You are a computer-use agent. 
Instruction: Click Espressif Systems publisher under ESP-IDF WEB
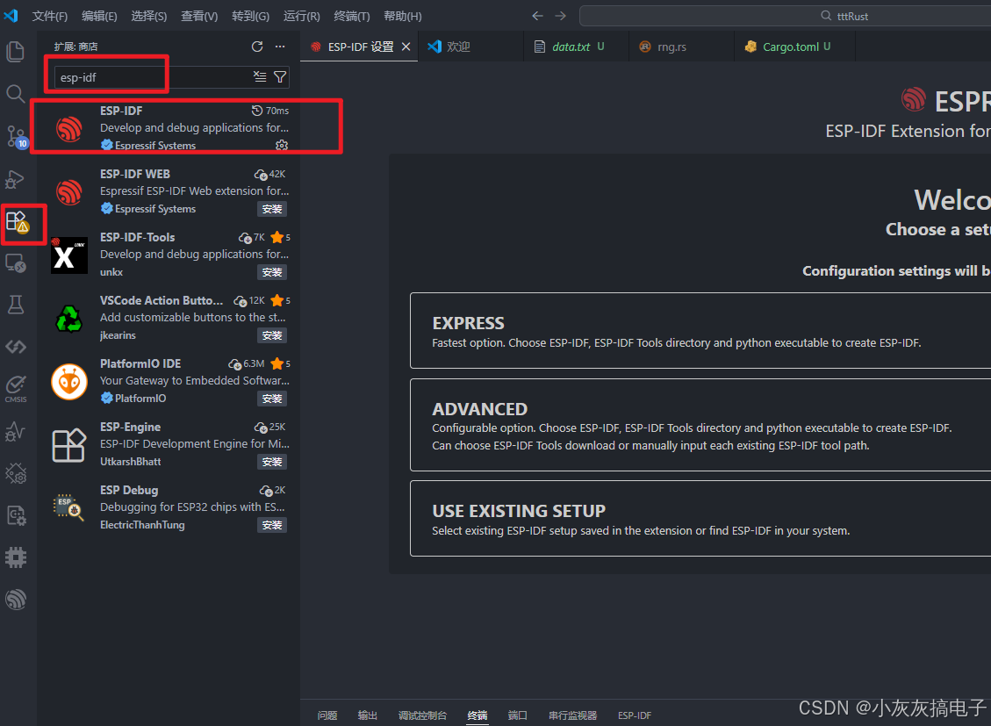(x=155, y=209)
